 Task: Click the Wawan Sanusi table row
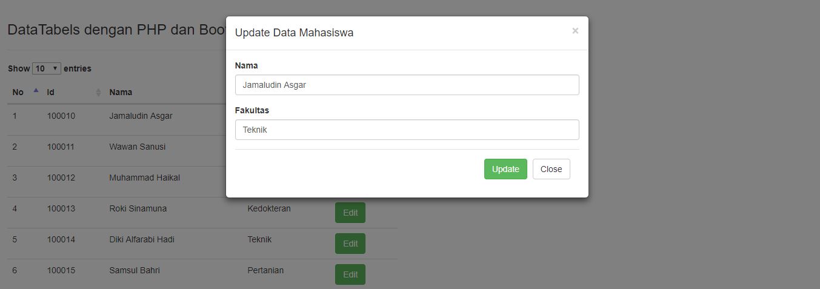[x=137, y=147]
